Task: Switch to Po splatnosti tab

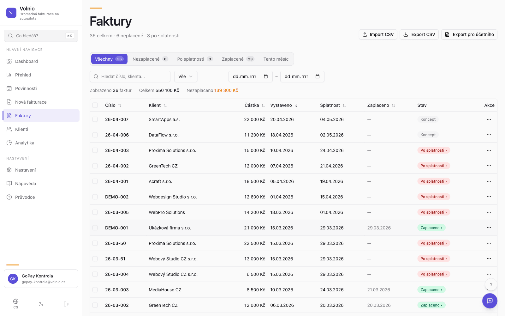Action: 195,59
